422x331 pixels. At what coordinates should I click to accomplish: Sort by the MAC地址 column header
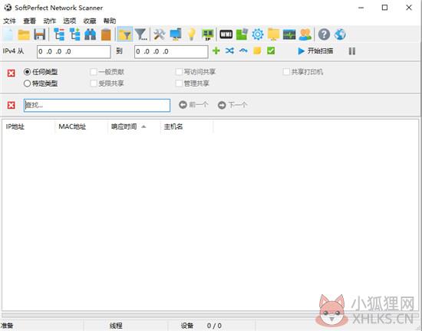click(81, 126)
